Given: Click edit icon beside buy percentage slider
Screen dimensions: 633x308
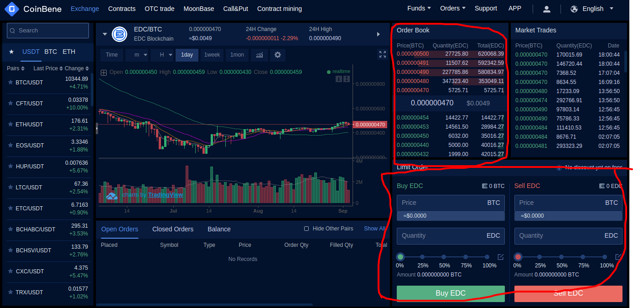Looking at the screenshot, I should (500, 257).
